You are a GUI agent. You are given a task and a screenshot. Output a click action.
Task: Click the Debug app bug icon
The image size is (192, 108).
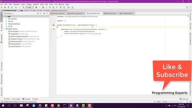pyautogui.click(x=43, y=7)
